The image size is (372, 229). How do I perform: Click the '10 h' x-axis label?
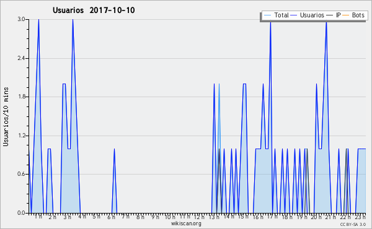[170, 217]
